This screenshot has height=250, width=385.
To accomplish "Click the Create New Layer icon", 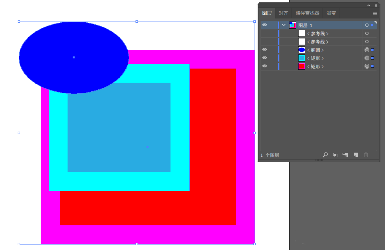I will (356, 155).
